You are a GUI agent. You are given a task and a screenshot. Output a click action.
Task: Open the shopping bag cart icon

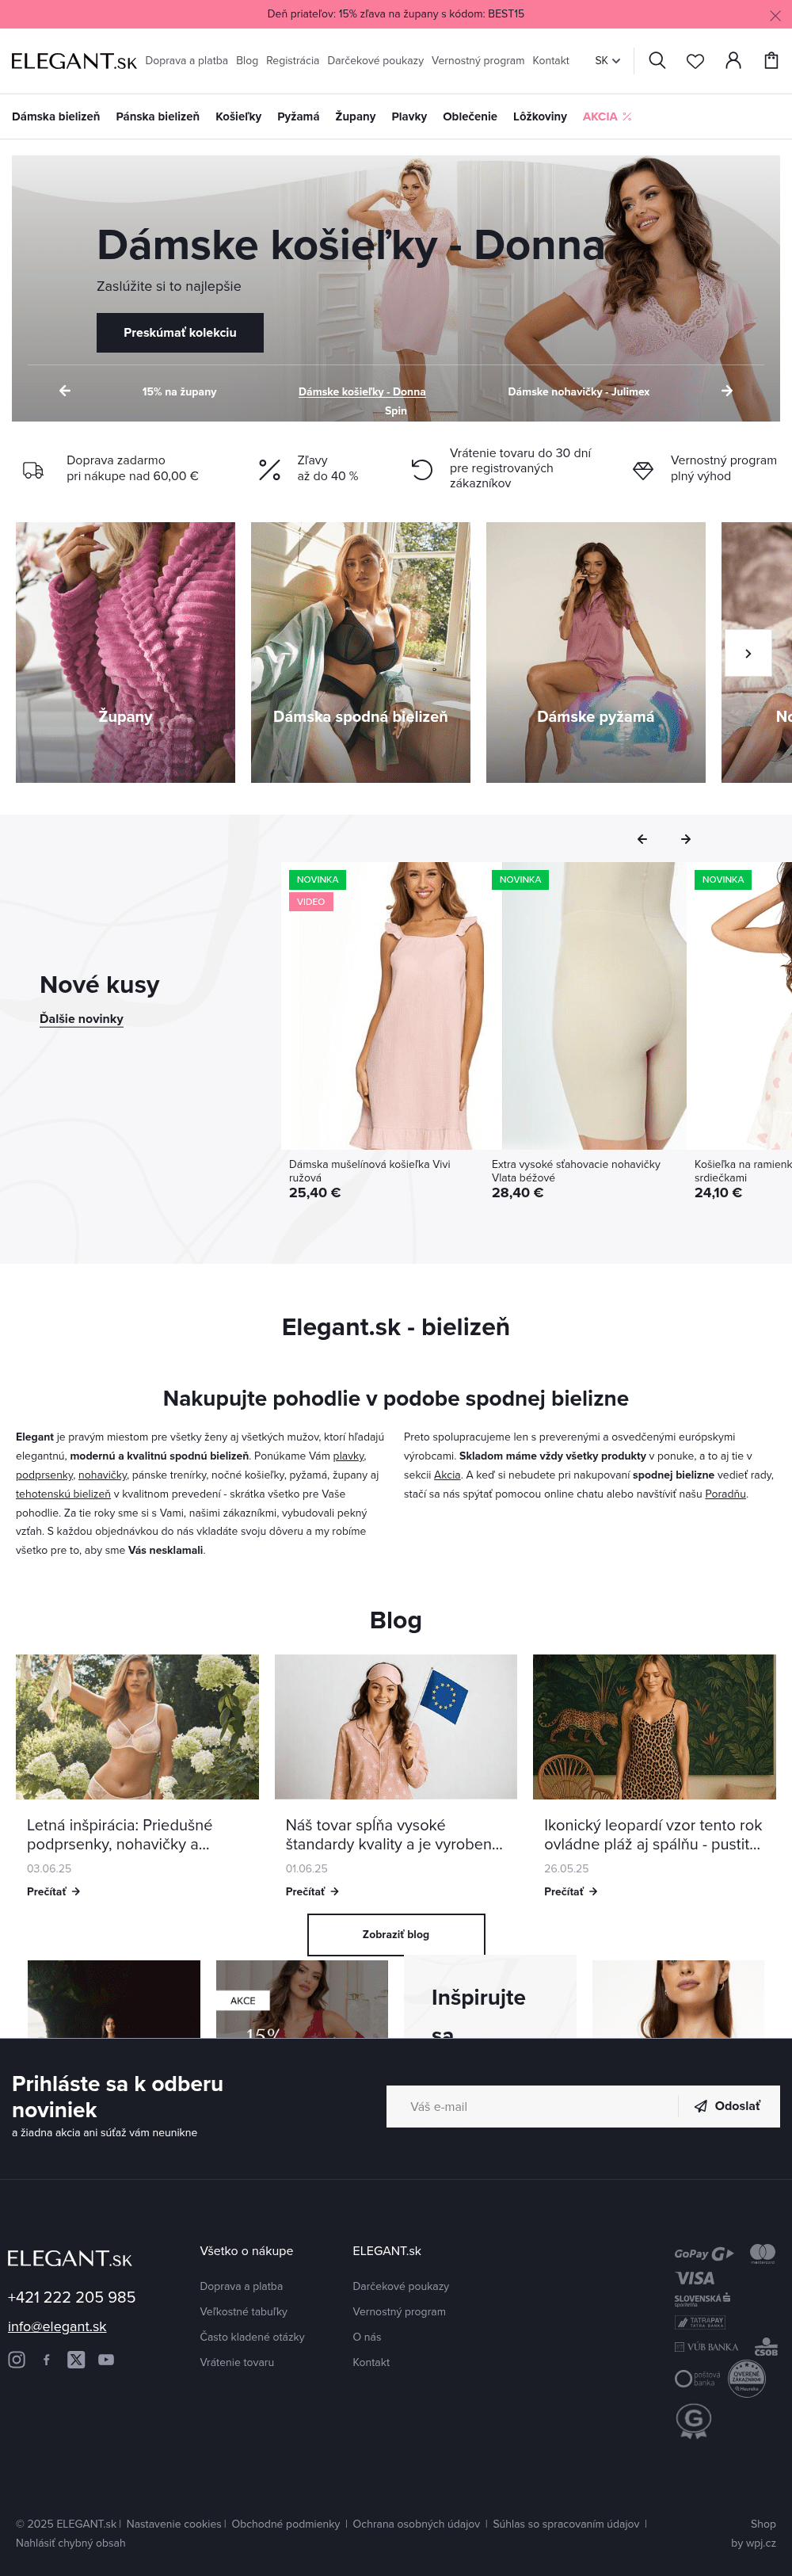tap(771, 61)
